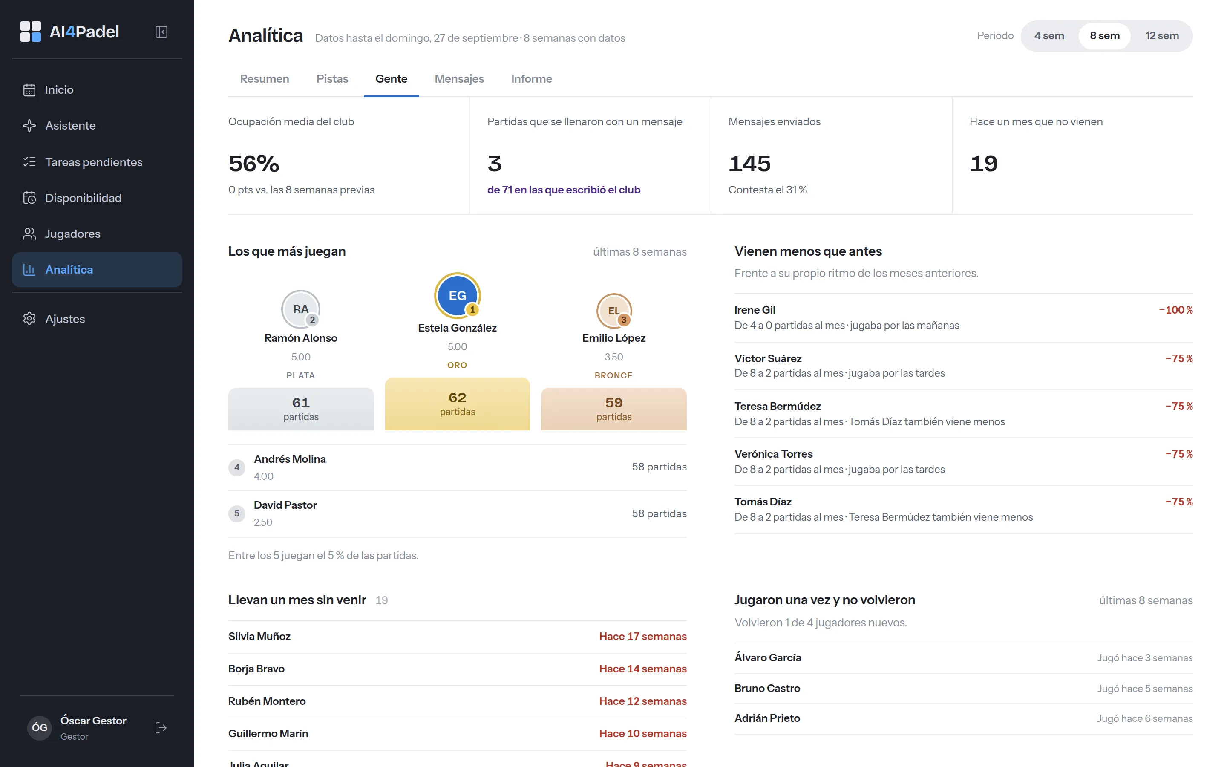
Task: Go to Disponibilidad in the sidebar
Action: tap(97, 198)
